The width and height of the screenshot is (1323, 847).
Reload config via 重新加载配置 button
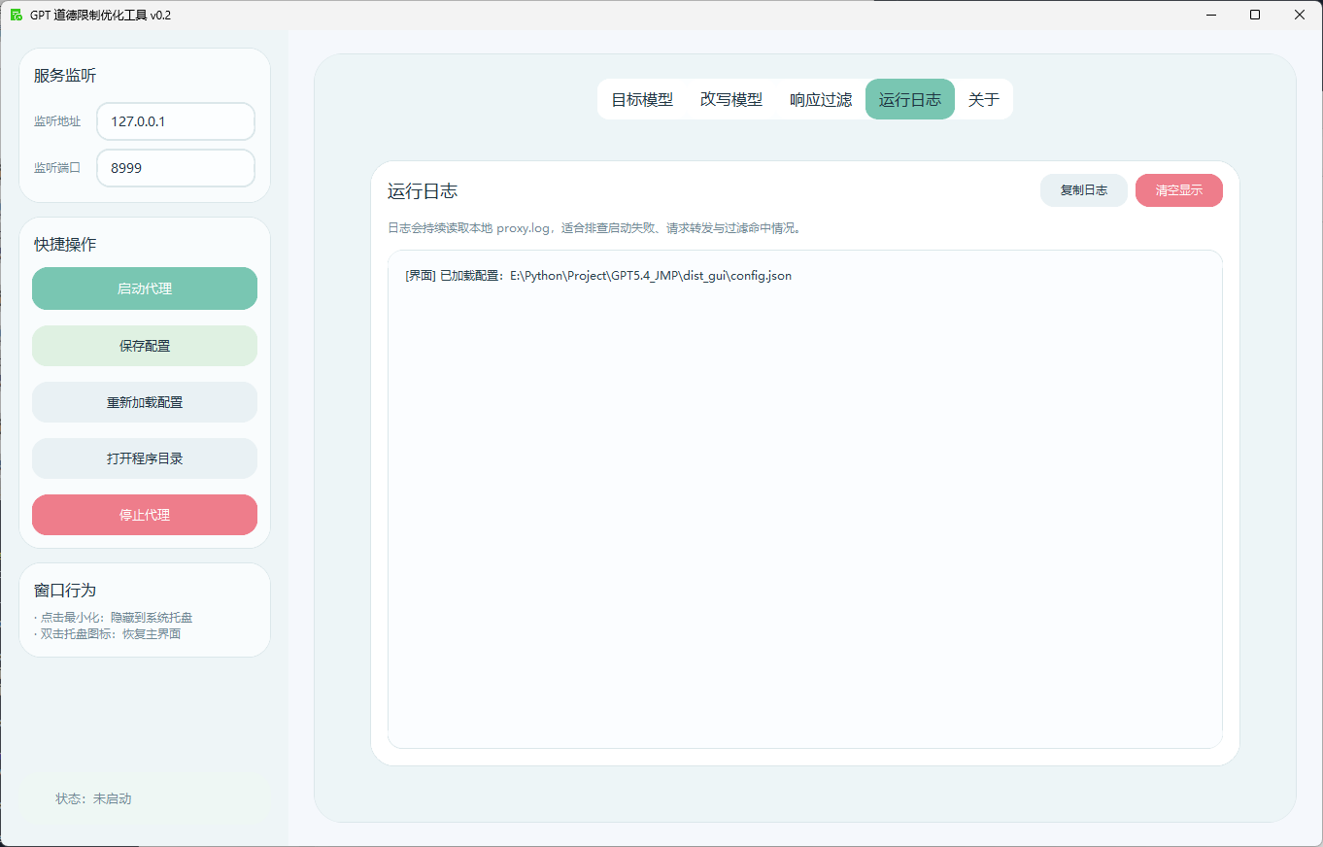point(145,402)
